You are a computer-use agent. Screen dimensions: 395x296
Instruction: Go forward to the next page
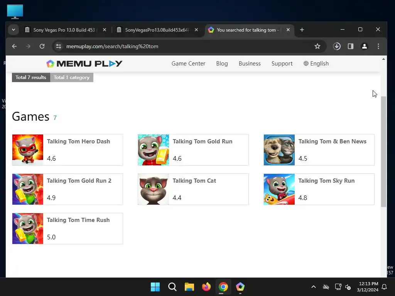click(28, 46)
